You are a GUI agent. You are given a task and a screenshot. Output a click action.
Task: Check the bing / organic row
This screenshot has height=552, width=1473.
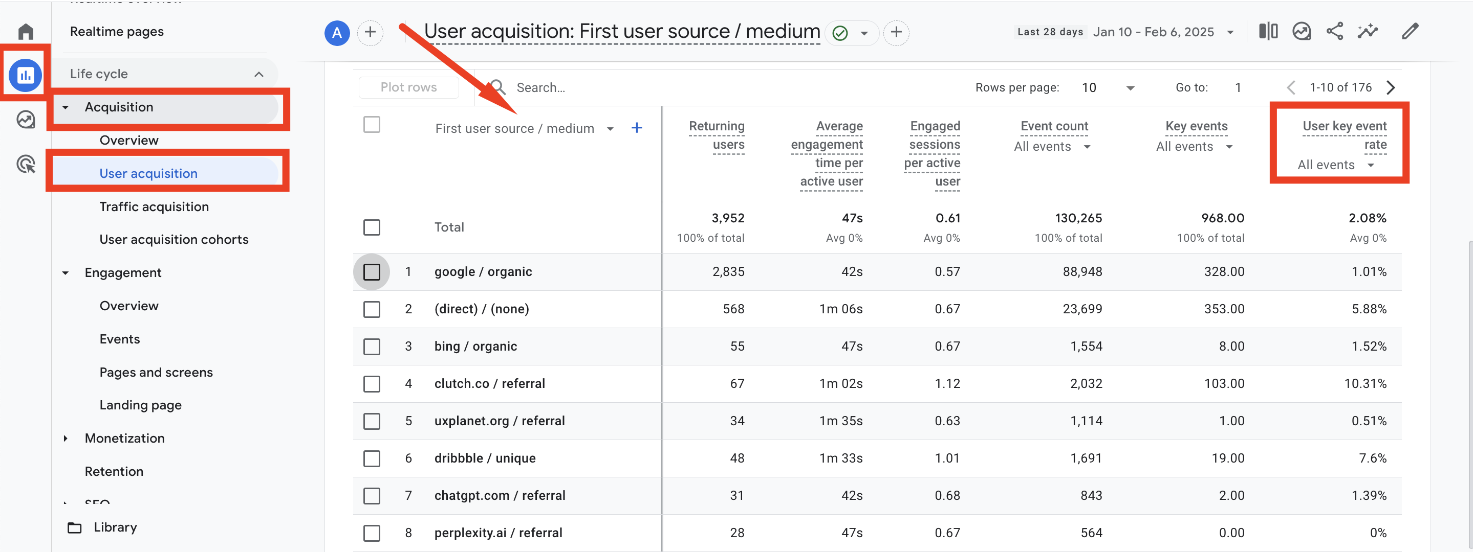(372, 347)
